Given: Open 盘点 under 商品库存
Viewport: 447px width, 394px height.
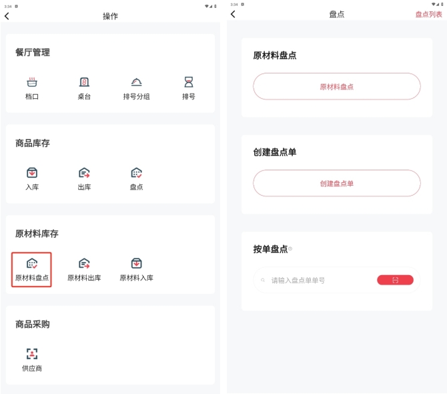Looking at the screenshot, I should click(136, 173).
